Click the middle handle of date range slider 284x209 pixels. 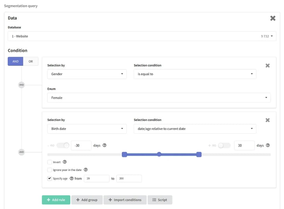coord(159,154)
